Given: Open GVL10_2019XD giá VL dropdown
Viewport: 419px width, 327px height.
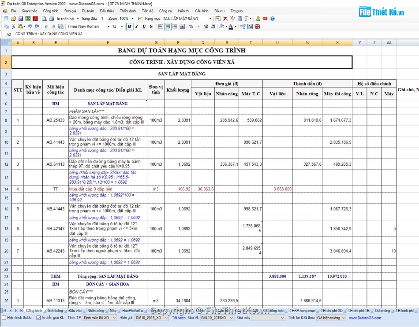Looking at the screenshot, I should pos(217,318).
